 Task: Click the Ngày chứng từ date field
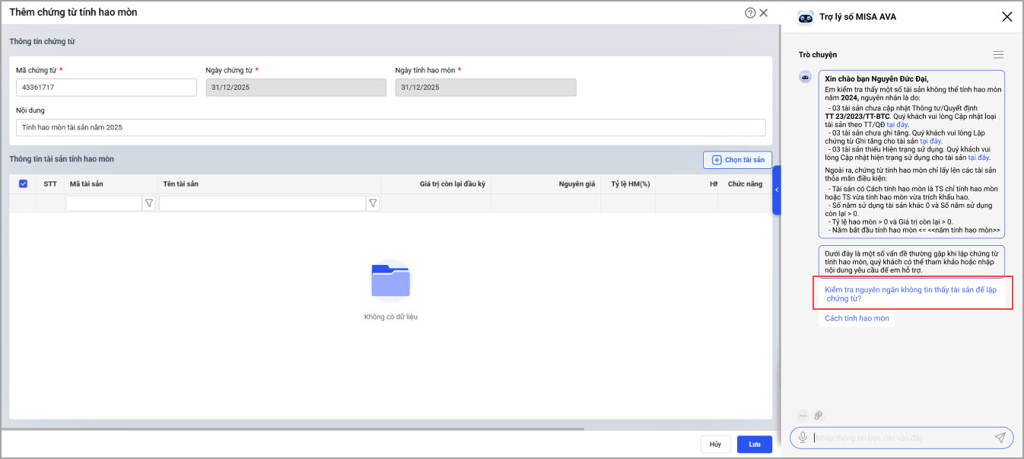click(x=296, y=88)
